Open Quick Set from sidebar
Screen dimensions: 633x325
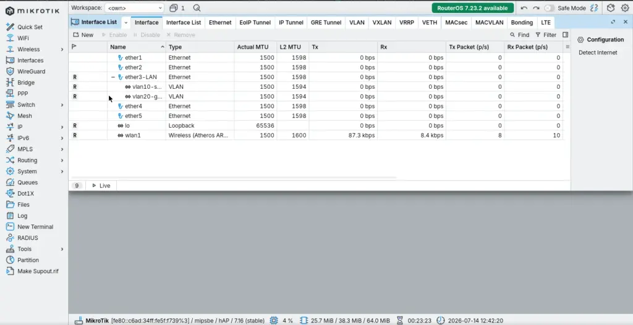(x=30, y=27)
